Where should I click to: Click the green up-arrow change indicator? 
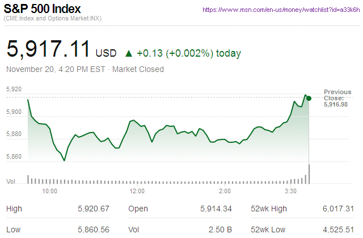point(128,53)
